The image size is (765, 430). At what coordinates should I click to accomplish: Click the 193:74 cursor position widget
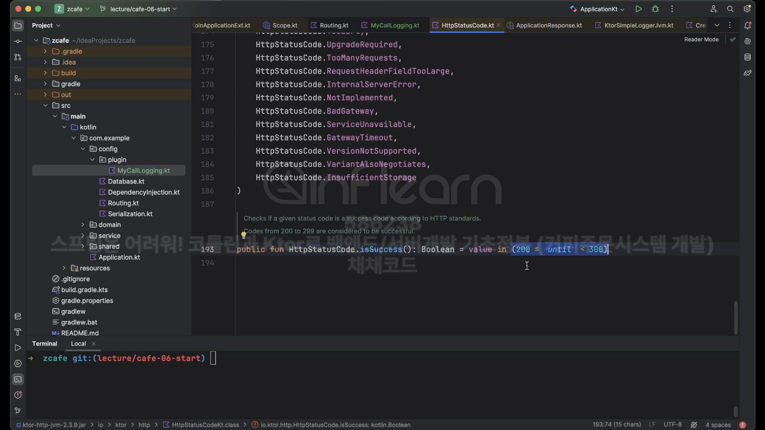(x=616, y=425)
